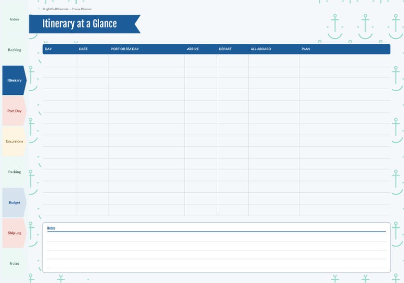Click the Notes heading in the notes box

pyautogui.click(x=51, y=228)
